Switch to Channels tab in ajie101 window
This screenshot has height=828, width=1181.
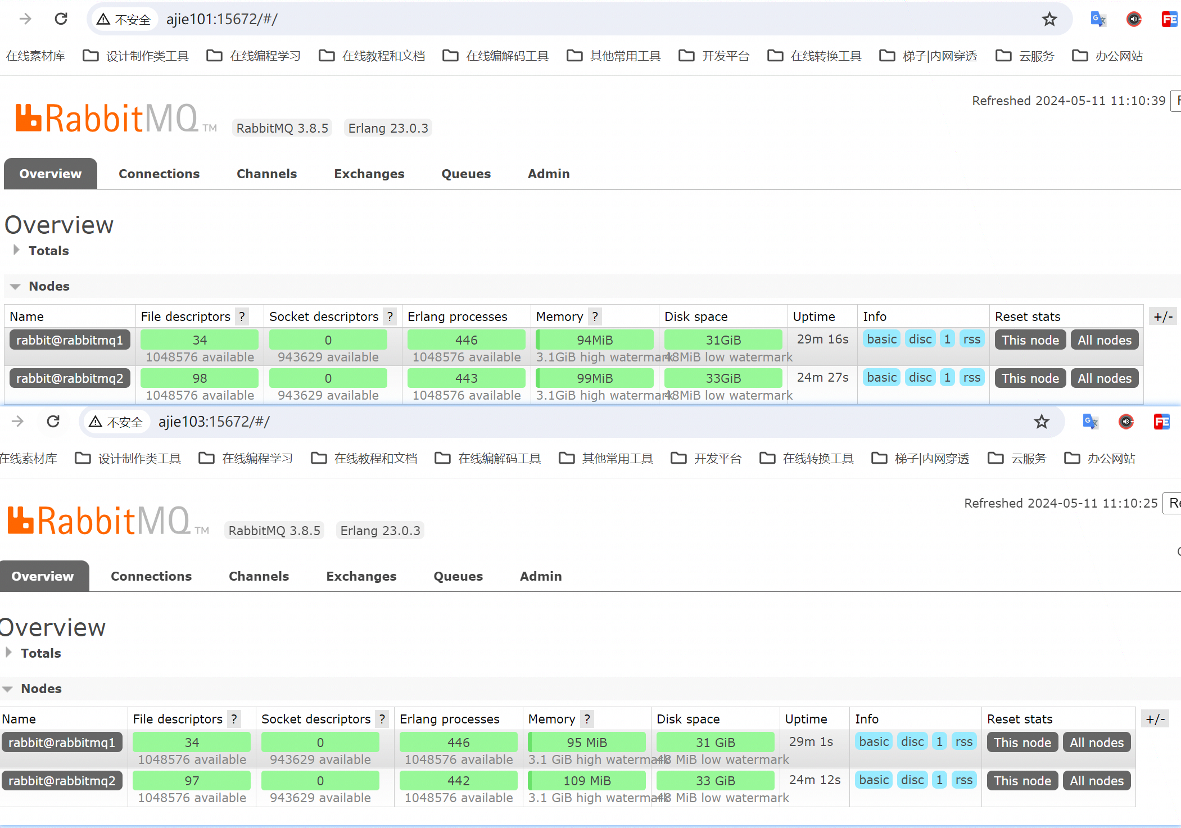coord(266,174)
